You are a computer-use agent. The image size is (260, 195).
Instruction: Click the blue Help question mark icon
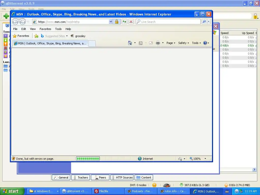205,43
